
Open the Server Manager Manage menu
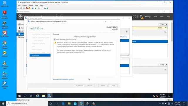(148, 17)
